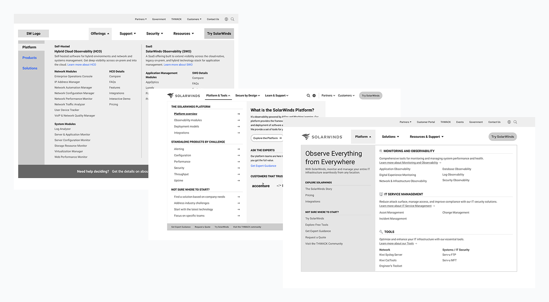Click Interactive Demo under HCO Details
Image resolution: width=549 pixels, height=302 pixels.
[120, 99]
